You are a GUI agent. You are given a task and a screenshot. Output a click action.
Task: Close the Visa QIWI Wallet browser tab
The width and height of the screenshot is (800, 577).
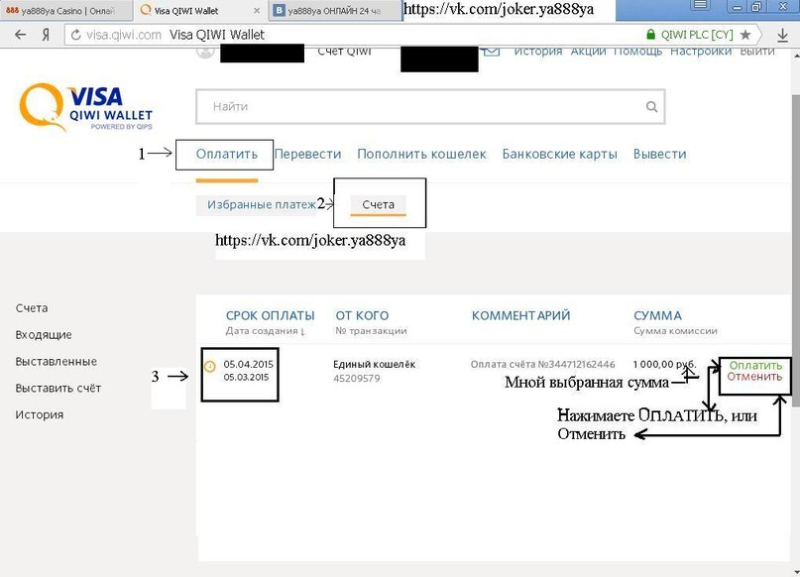(257, 11)
